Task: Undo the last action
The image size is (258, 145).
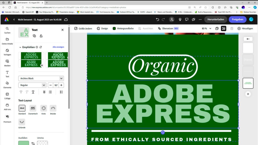Action: 157,19
